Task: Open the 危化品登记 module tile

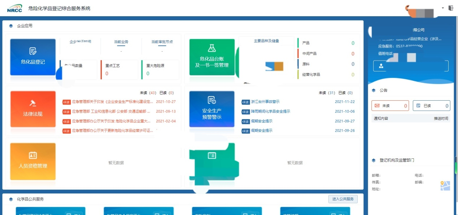Action: click(32, 57)
